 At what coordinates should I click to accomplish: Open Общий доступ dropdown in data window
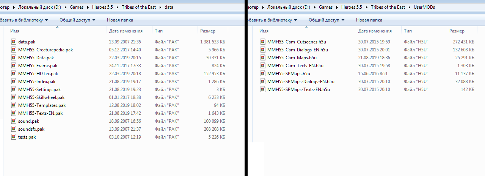point(77,20)
